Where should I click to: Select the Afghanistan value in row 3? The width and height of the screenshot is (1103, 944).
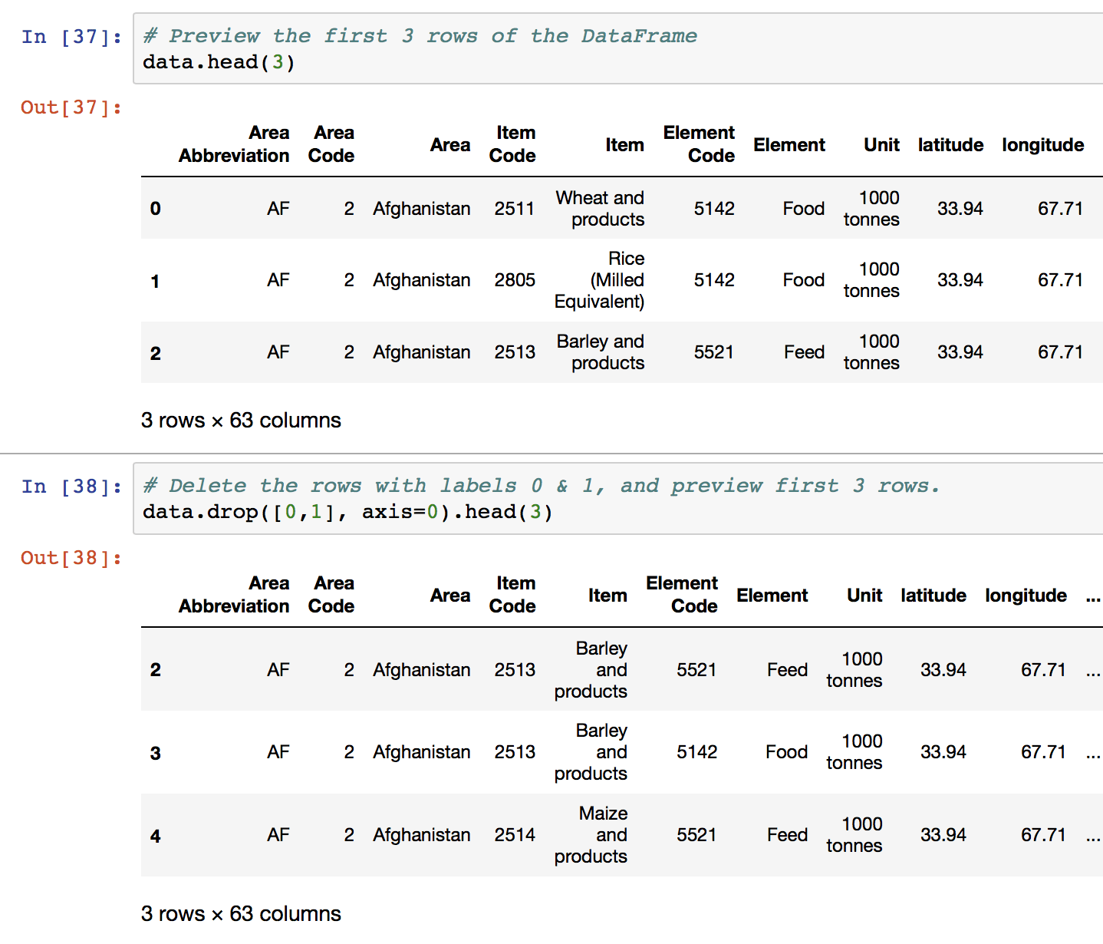[x=422, y=752]
